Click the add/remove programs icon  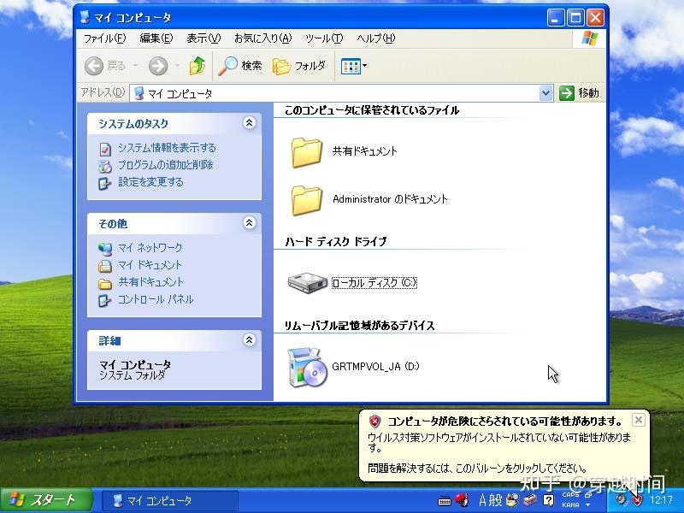tap(104, 166)
